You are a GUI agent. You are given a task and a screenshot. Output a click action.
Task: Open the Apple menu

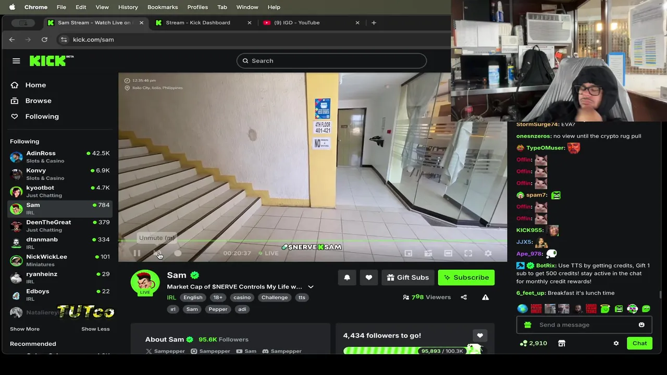coord(12,7)
